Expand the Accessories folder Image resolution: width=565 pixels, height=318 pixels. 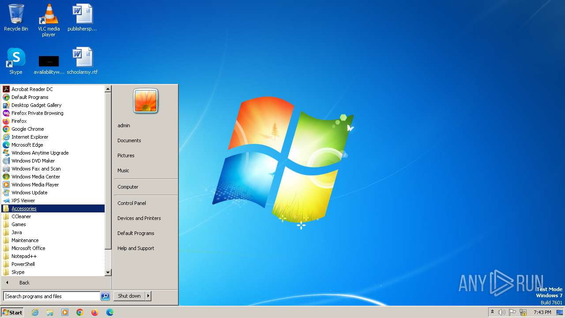tap(53, 208)
